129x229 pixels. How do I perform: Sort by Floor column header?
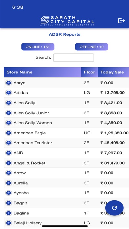(90, 72)
